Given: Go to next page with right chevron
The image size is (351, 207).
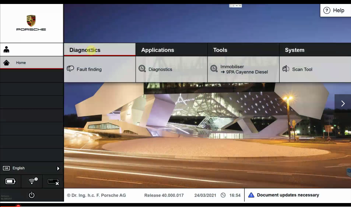Looking at the screenshot, I should [x=343, y=103].
